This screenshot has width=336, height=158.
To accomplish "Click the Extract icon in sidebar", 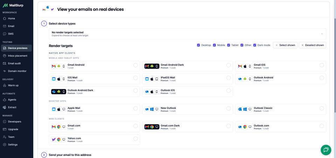I will [5, 107].
